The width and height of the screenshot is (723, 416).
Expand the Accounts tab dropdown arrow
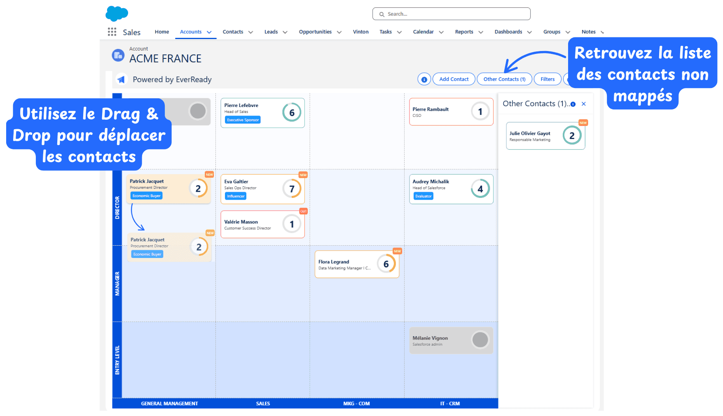[209, 32]
